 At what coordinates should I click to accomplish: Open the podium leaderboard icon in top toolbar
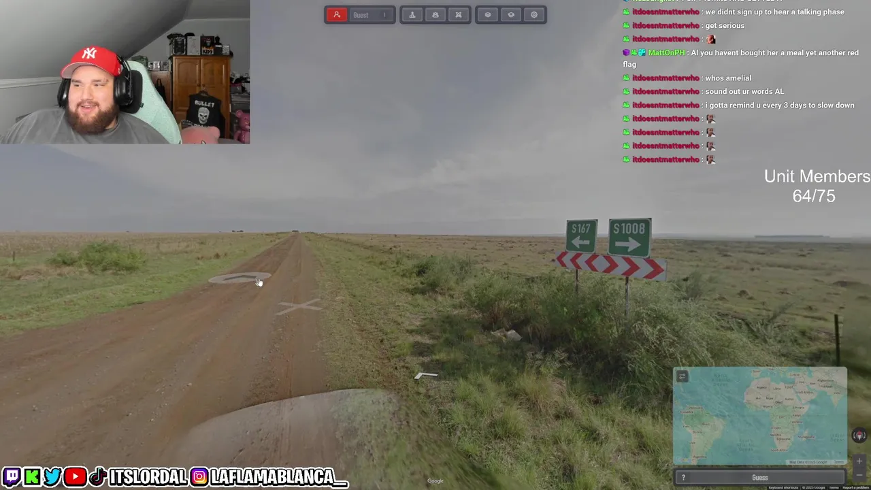(412, 15)
